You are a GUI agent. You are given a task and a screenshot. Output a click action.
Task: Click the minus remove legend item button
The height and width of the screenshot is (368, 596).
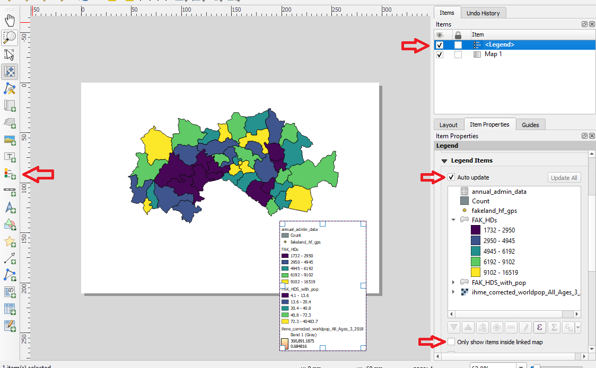coord(511,327)
